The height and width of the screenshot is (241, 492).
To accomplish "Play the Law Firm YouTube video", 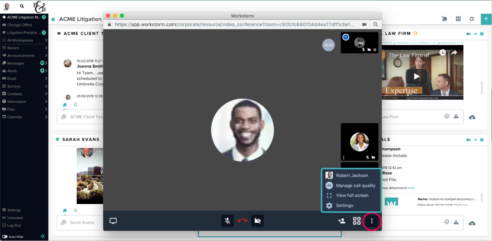I will click(416, 76).
